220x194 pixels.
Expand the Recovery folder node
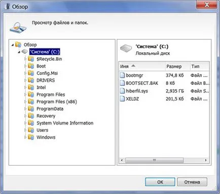pos(25,116)
